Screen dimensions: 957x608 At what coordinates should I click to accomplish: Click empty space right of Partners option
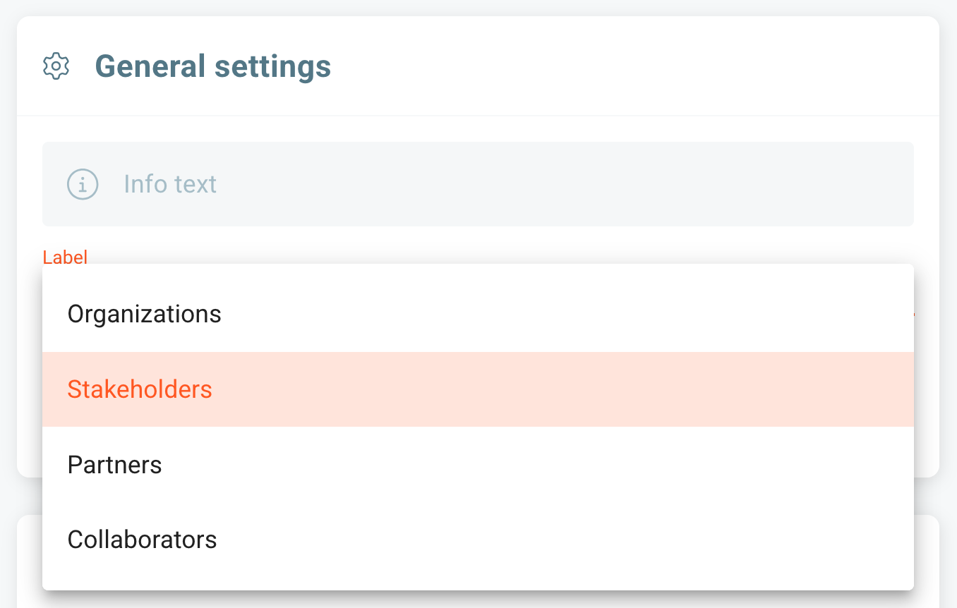(536, 465)
